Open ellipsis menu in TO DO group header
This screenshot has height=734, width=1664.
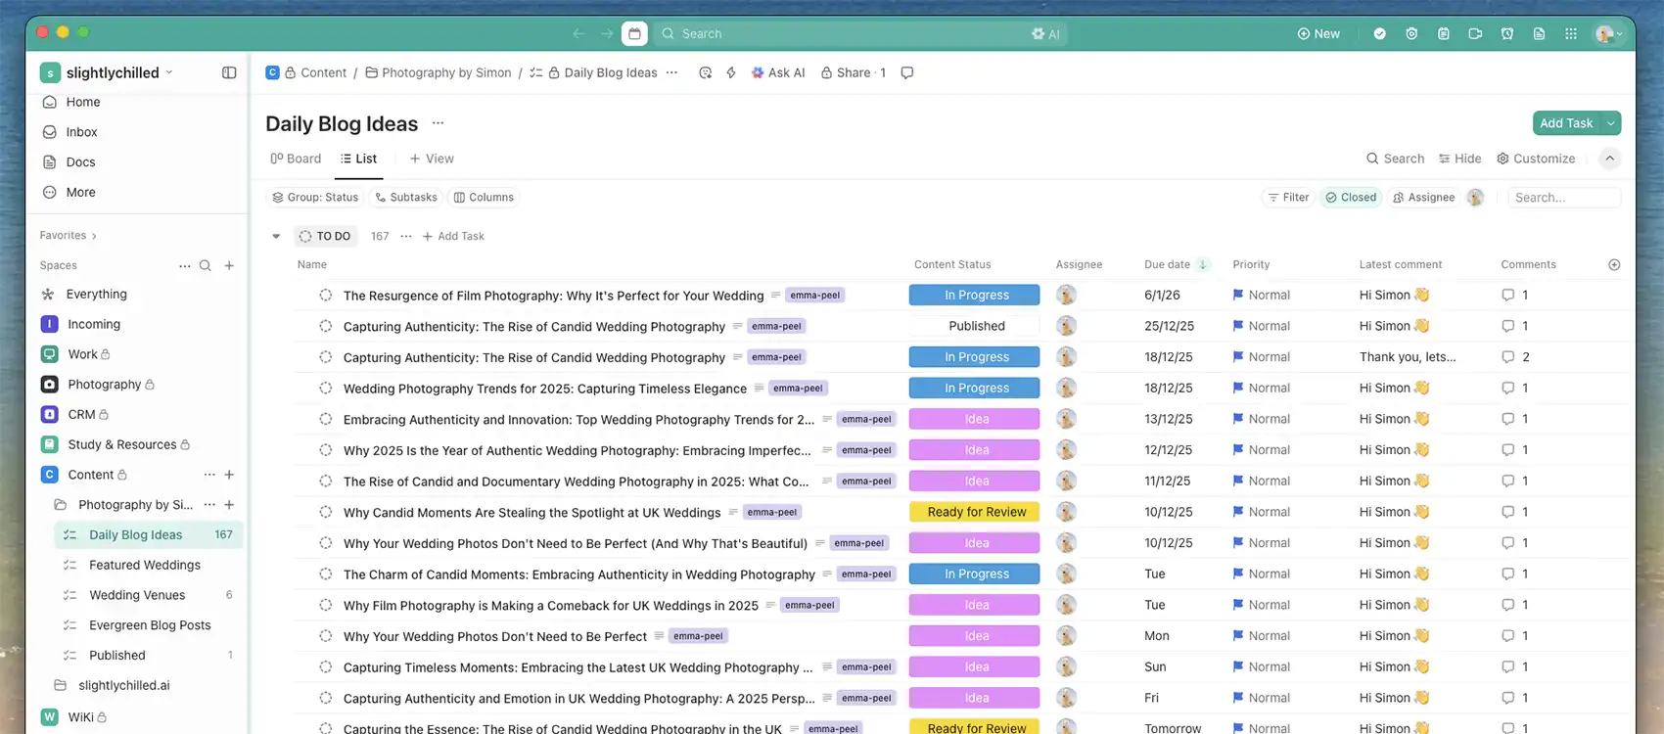click(x=406, y=236)
